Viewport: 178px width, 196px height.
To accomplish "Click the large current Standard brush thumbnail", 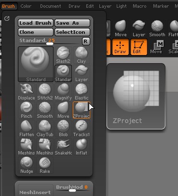I will coord(36,64).
